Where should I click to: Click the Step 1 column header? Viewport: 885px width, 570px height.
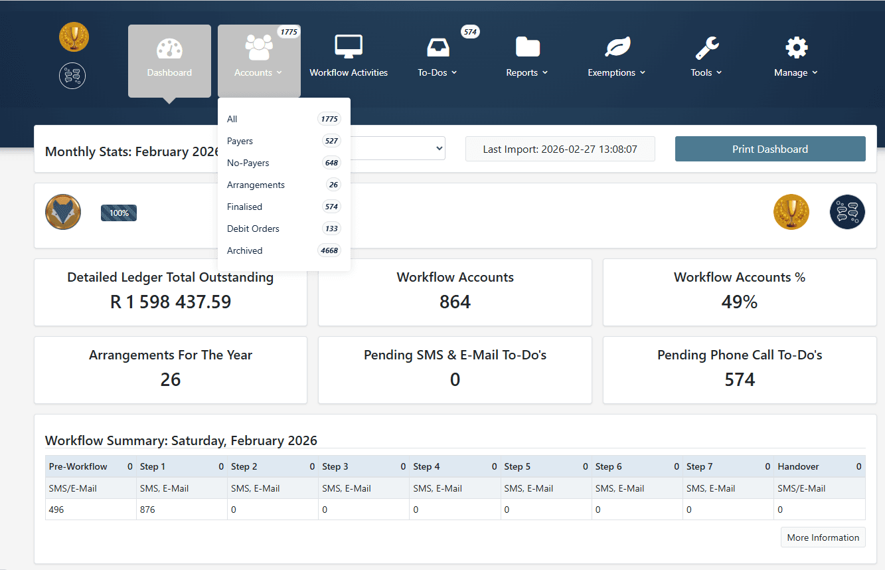tap(182, 466)
